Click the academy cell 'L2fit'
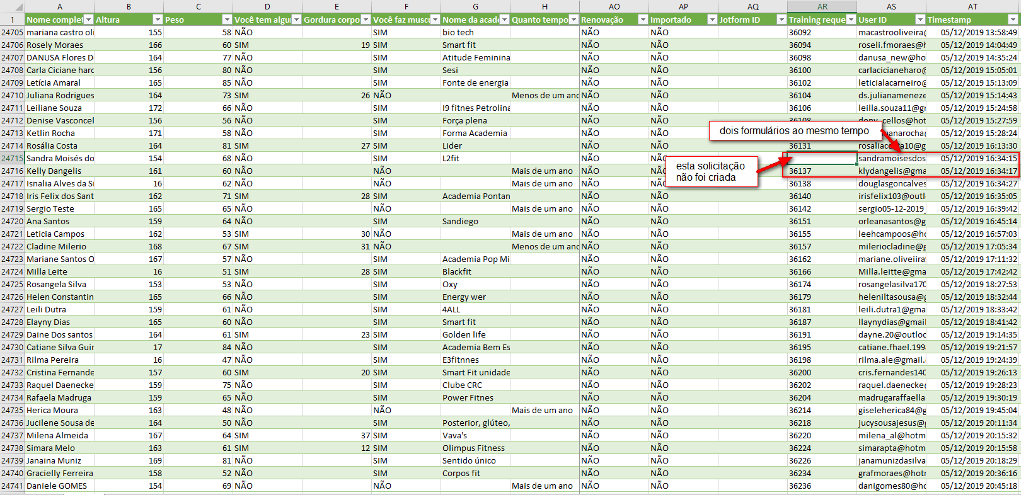Screen dimensions: 1026x495 [476, 158]
